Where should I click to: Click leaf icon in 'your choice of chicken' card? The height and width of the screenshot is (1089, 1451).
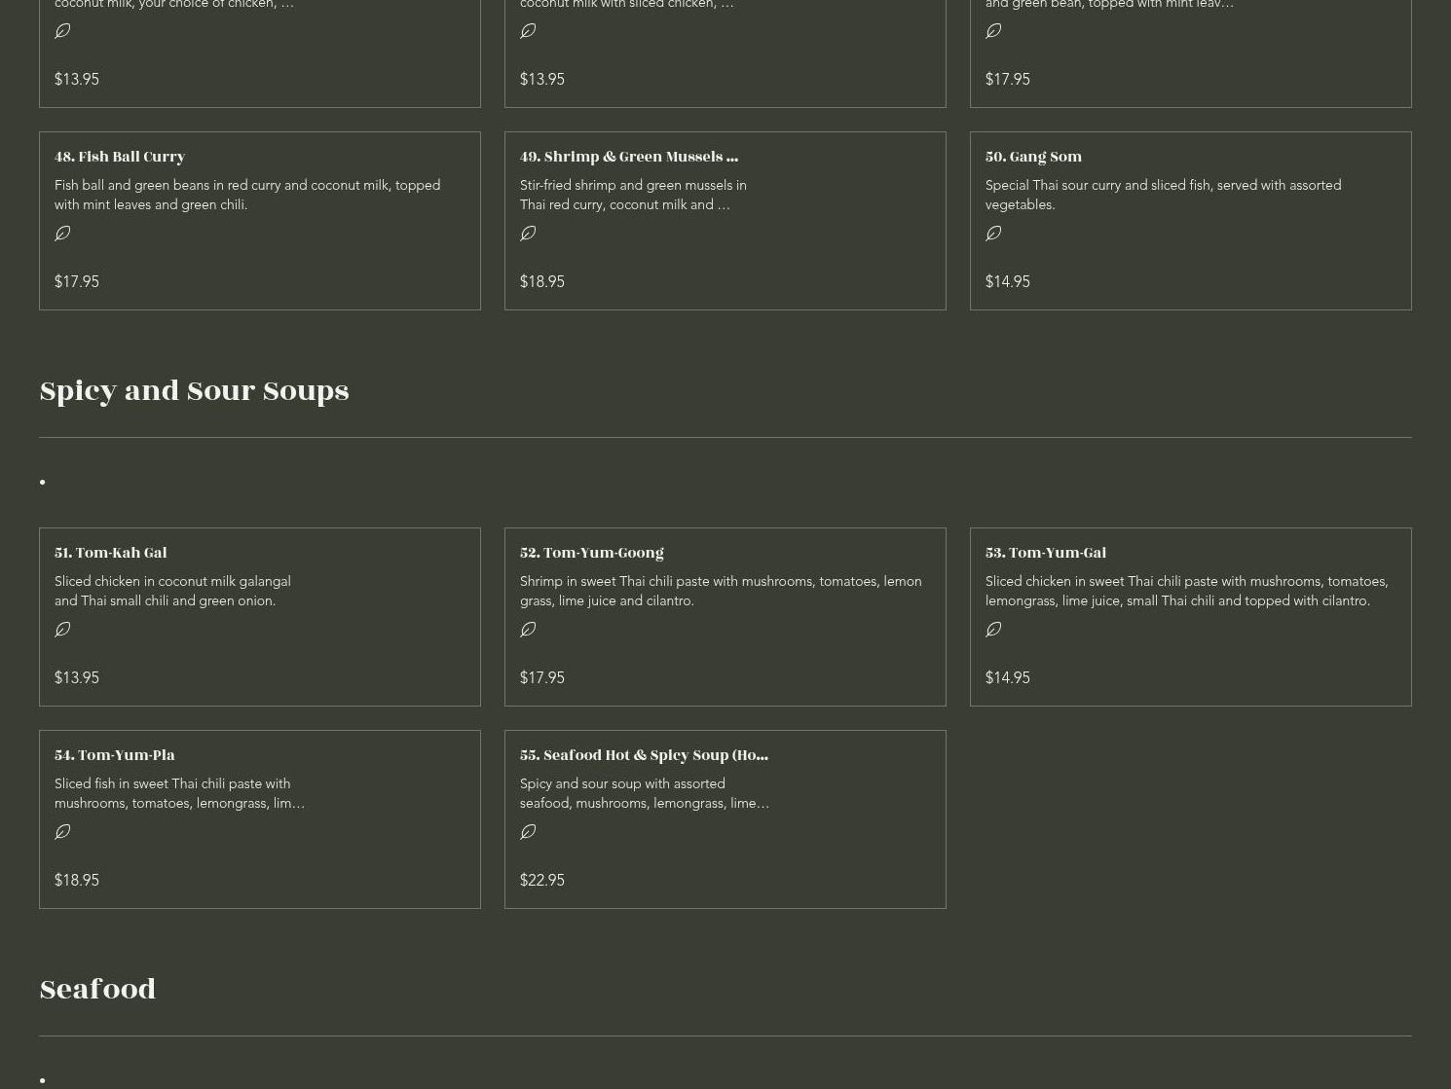pyautogui.click(x=62, y=31)
